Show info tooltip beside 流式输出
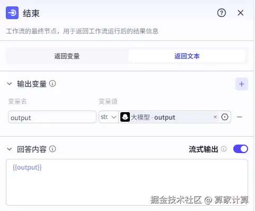255x211 pixels. pyautogui.click(x=224, y=149)
